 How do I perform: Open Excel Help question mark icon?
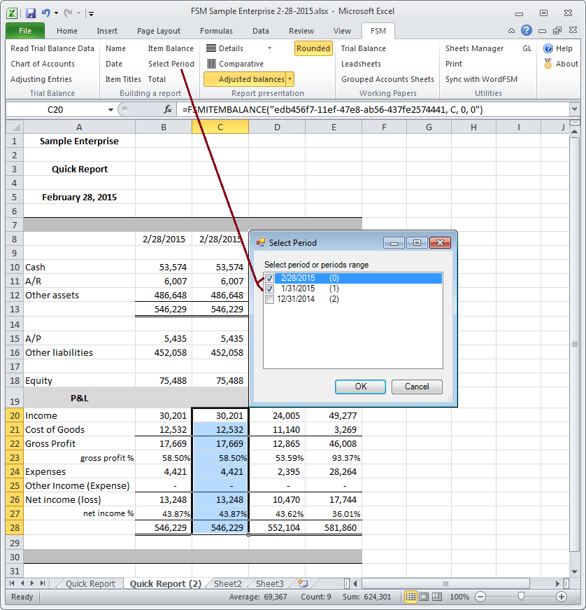[x=526, y=31]
